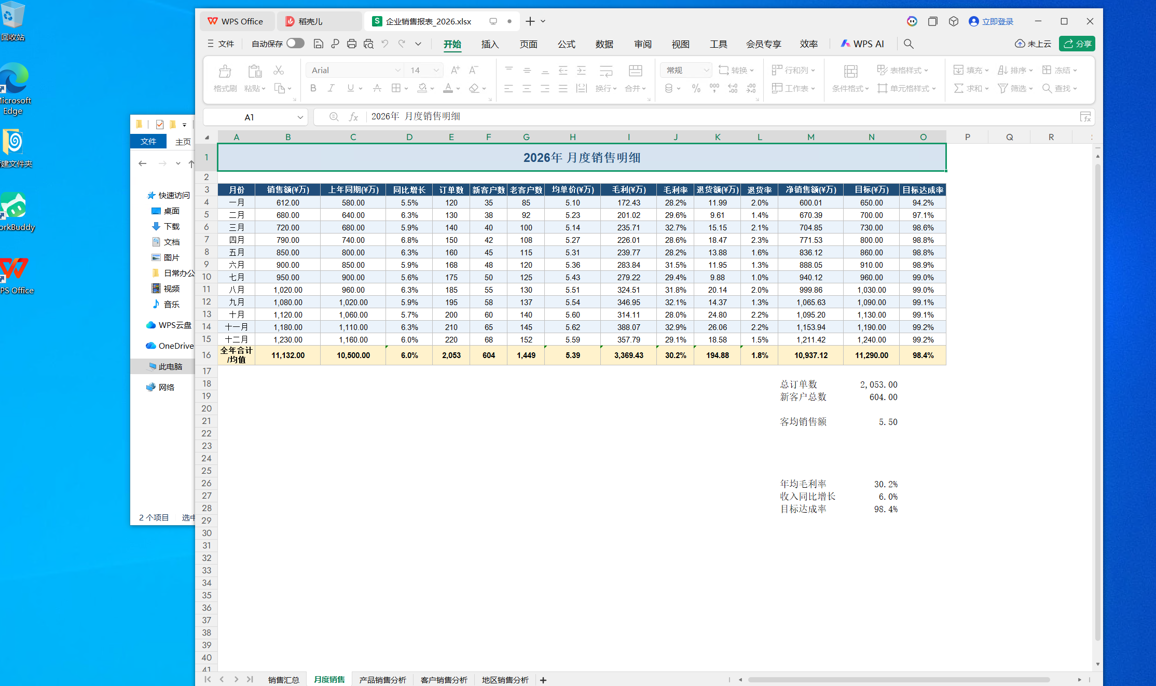The width and height of the screenshot is (1156, 686).
Task: Open the Arial font name dropdown
Action: point(397,70)
